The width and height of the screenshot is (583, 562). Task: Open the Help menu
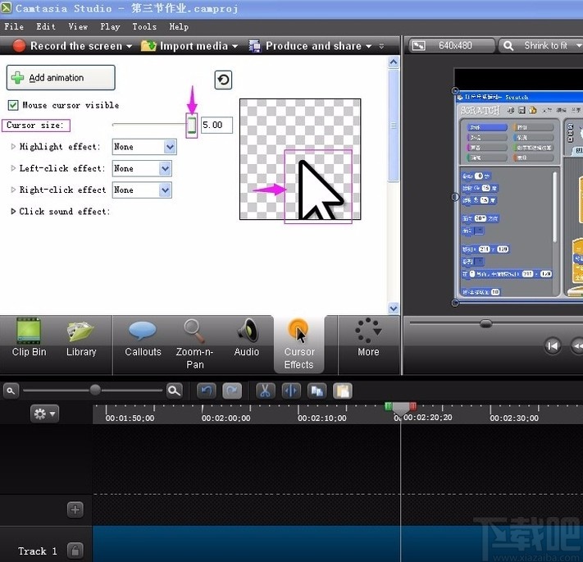point(179,26)
